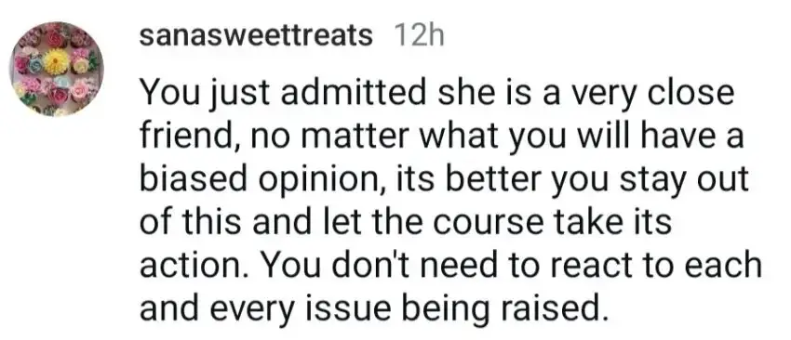Click the 12h comment timestamp
The height and width of the screenshot is (340, 791).
419,35
